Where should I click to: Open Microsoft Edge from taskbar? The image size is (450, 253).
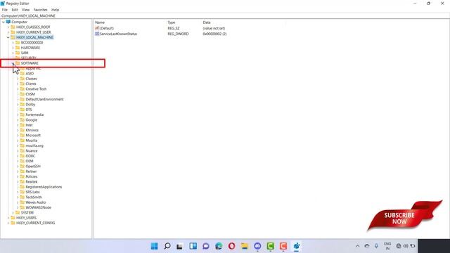pyautogui.click(x=219, y=246)
